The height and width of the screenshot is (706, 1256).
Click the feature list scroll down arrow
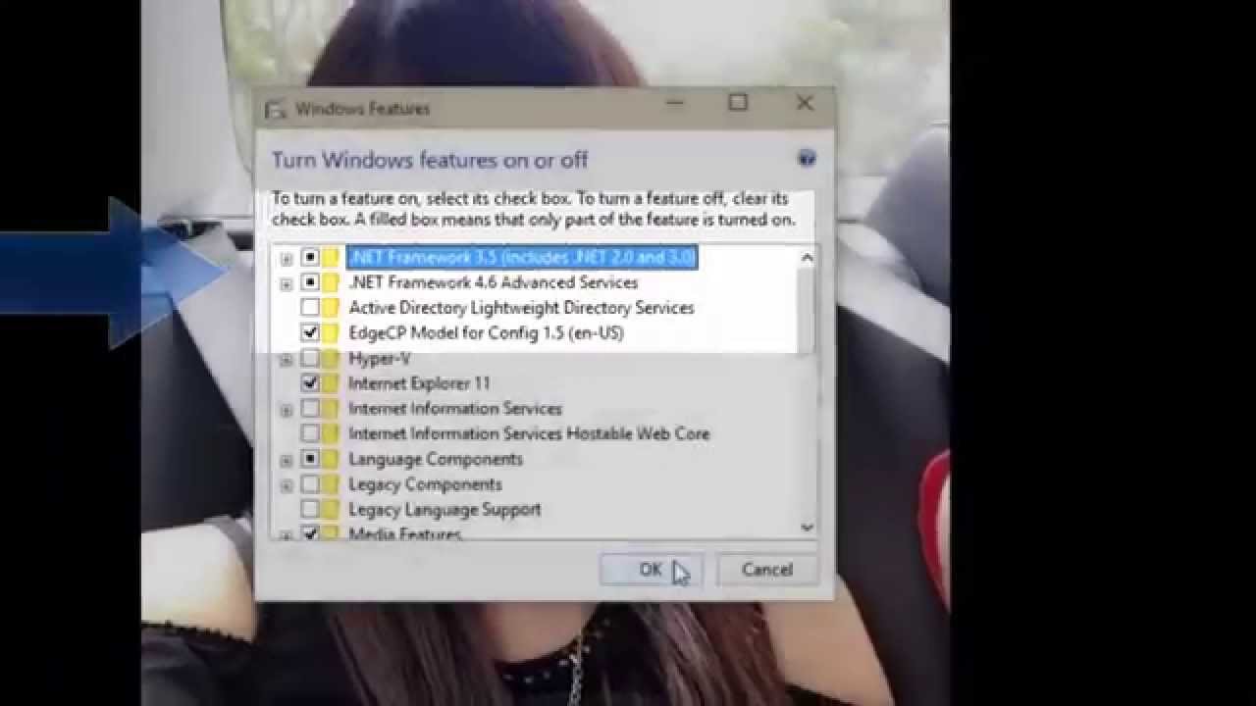(x=807, y=527)
